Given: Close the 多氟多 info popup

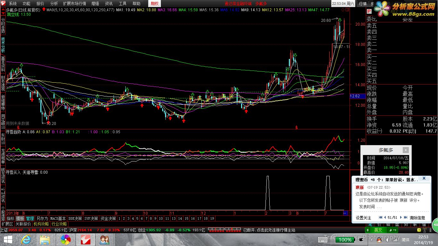Looking at the screenshot, I should 406,150.
